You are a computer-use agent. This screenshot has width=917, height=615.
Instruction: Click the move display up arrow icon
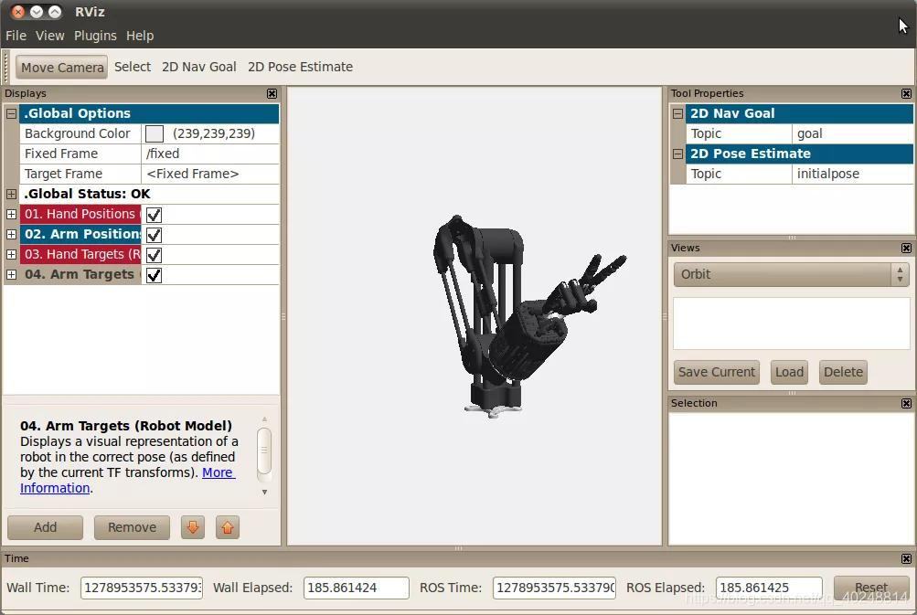pos(228,527)
